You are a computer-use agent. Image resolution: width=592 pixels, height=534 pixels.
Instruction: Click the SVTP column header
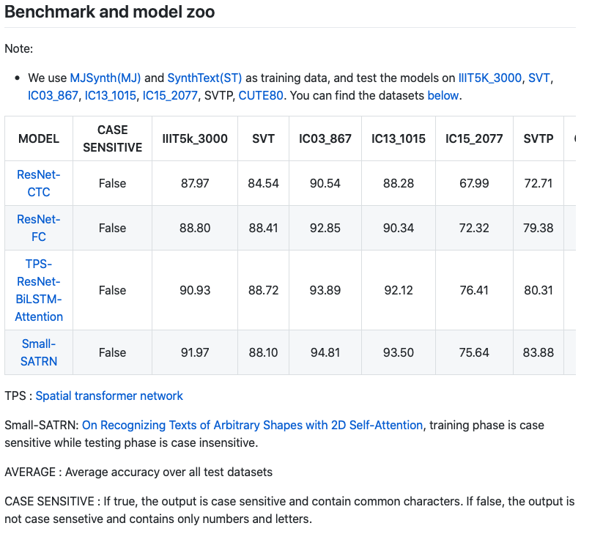click(539, 138)
